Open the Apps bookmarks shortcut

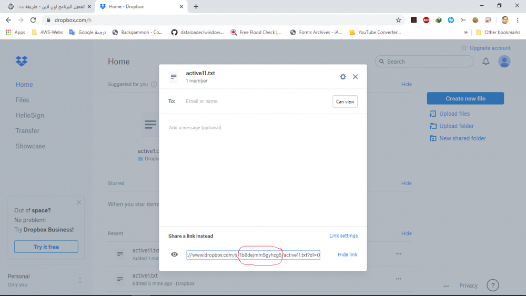coord(15,32)
